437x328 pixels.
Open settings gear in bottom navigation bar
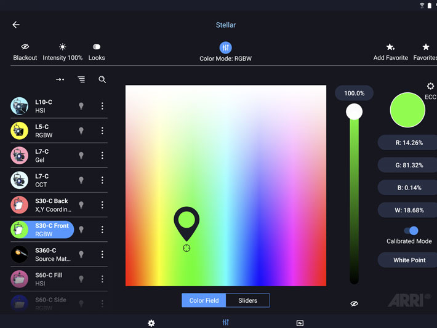click(x=151, y=323)
